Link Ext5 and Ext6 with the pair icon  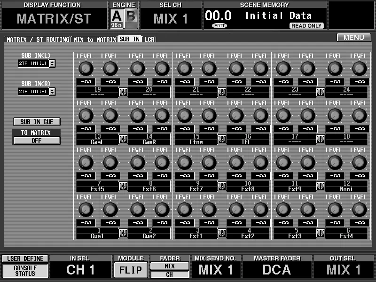[x=123, y=186]
